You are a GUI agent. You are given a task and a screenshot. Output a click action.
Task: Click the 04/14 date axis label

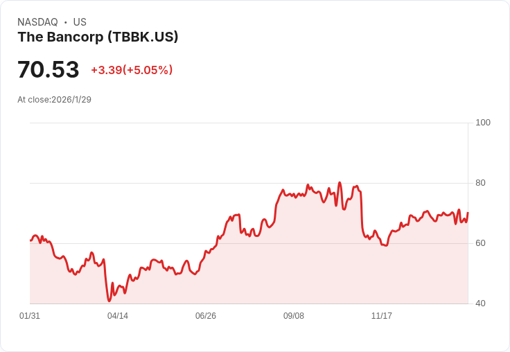click(x=118, y=316)
